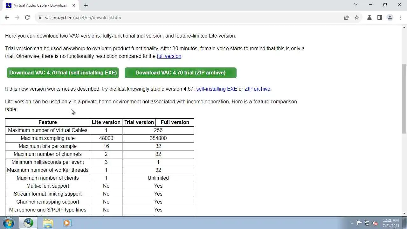Open Chrome profile avatar menu
Screen dimensions: 407x229
[x=390, y=17]
